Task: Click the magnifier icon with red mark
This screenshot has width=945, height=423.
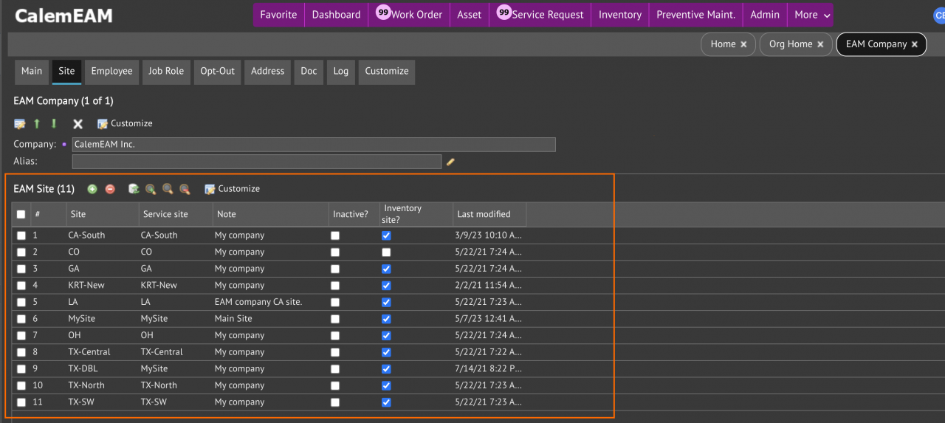Action: click(185, 189)
